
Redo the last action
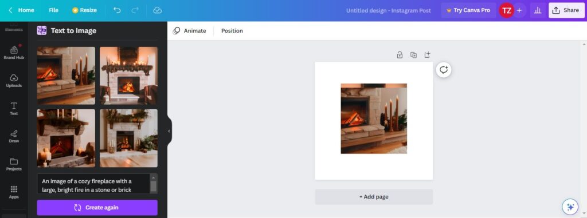[x=135, y=10]
